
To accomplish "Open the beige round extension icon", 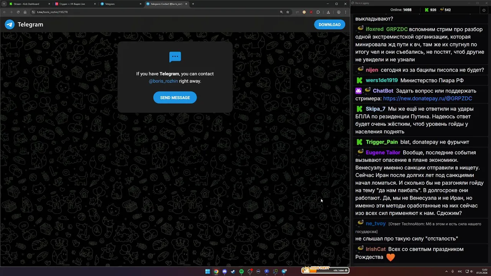I will [x=304, y=12].
